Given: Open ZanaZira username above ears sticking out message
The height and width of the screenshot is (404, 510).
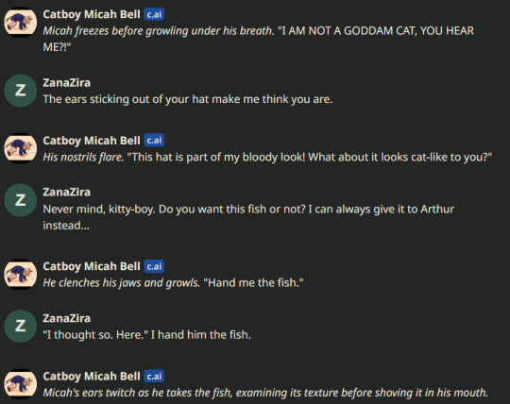Looking at the screenshot, I should (67, 82).
